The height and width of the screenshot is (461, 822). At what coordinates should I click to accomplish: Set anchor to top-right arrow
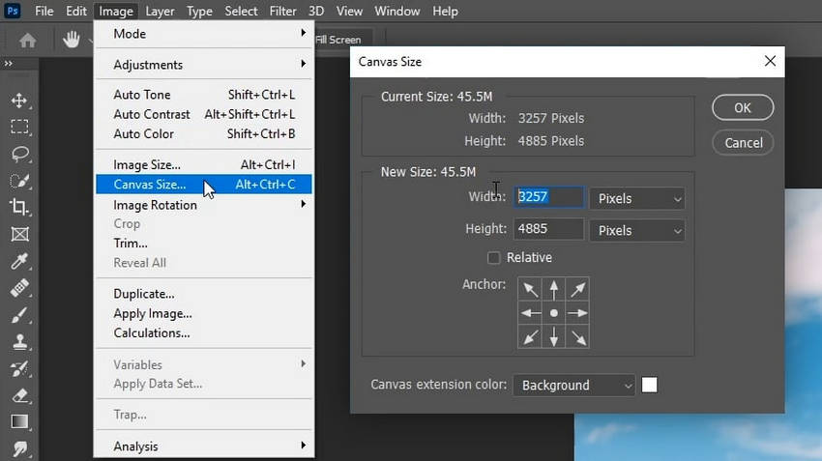(x=577, y=289)
